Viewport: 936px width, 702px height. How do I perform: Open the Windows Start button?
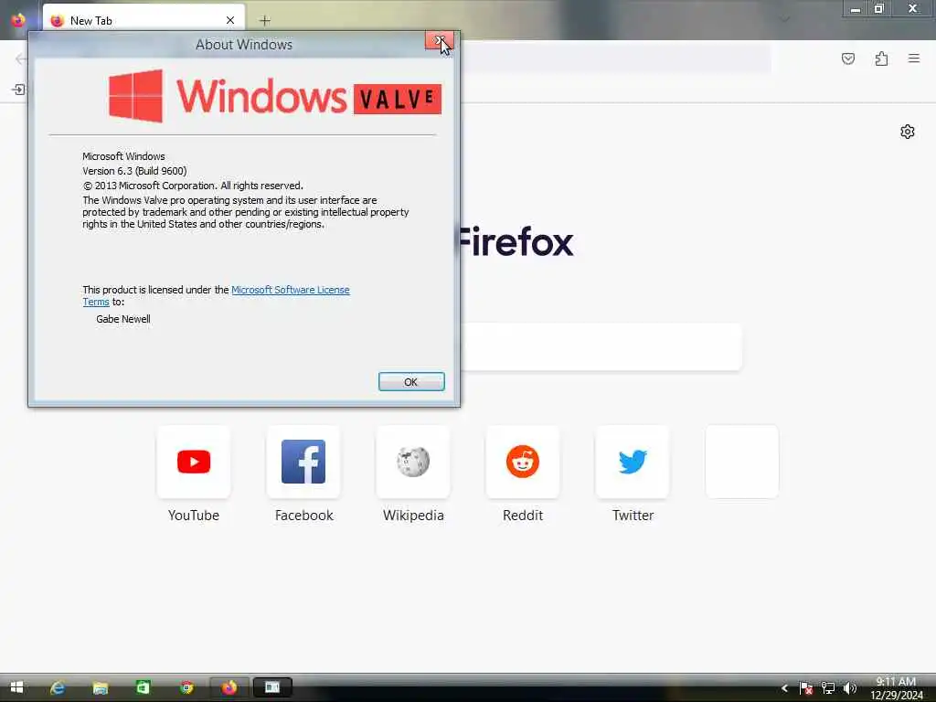pyautogui.click(x=16, y=687)
